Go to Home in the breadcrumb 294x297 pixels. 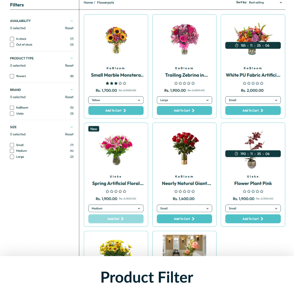click(88, 2)
